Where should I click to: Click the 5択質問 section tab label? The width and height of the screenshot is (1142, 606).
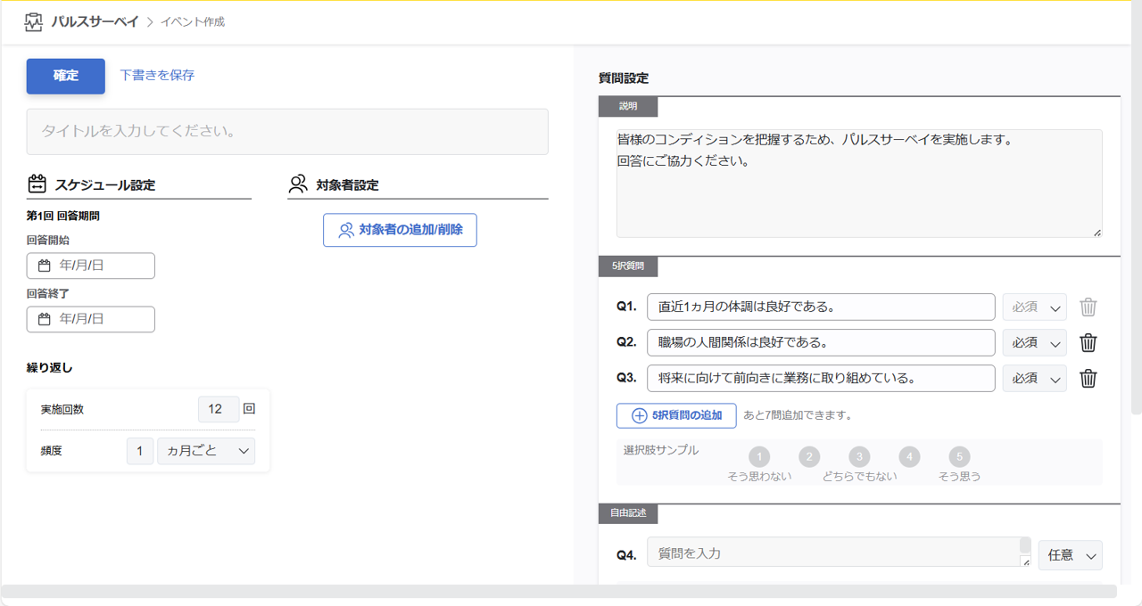pyautogui.click(x=628, y=266)
